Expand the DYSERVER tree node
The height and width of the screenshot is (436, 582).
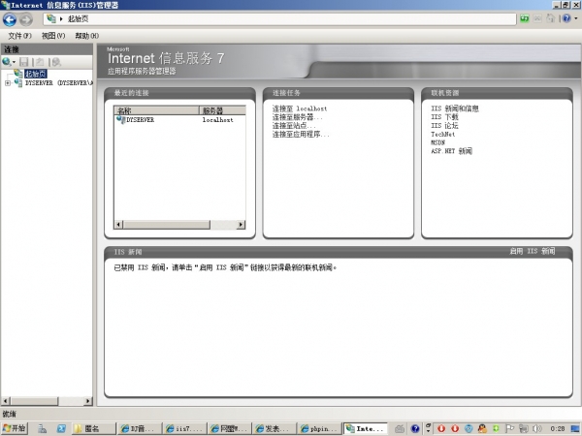(8, 83)
